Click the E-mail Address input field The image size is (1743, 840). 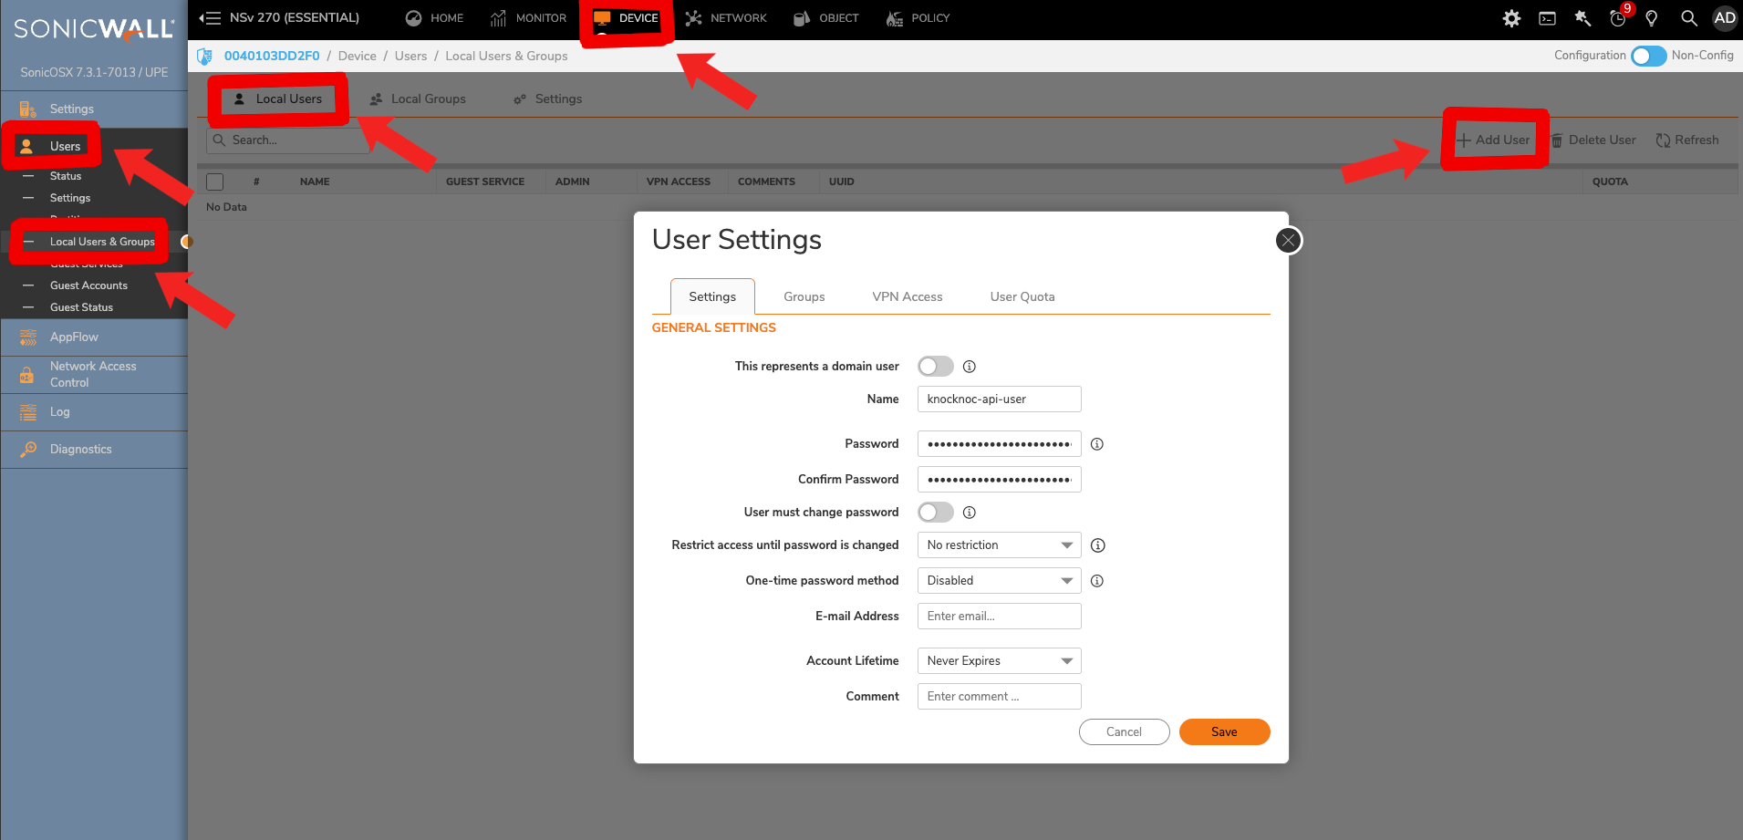(x=999, y=616)
